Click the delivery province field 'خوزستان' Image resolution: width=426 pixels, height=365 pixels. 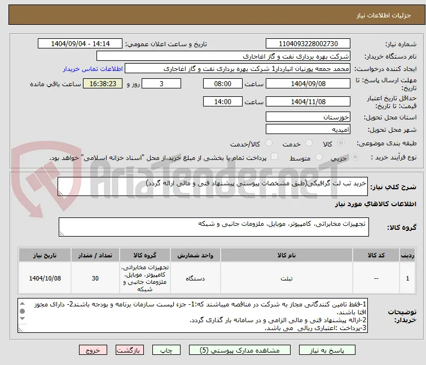[x=308, y=117]
